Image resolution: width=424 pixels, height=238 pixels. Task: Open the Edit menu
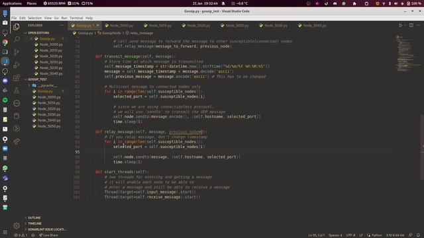click(22, 18)
